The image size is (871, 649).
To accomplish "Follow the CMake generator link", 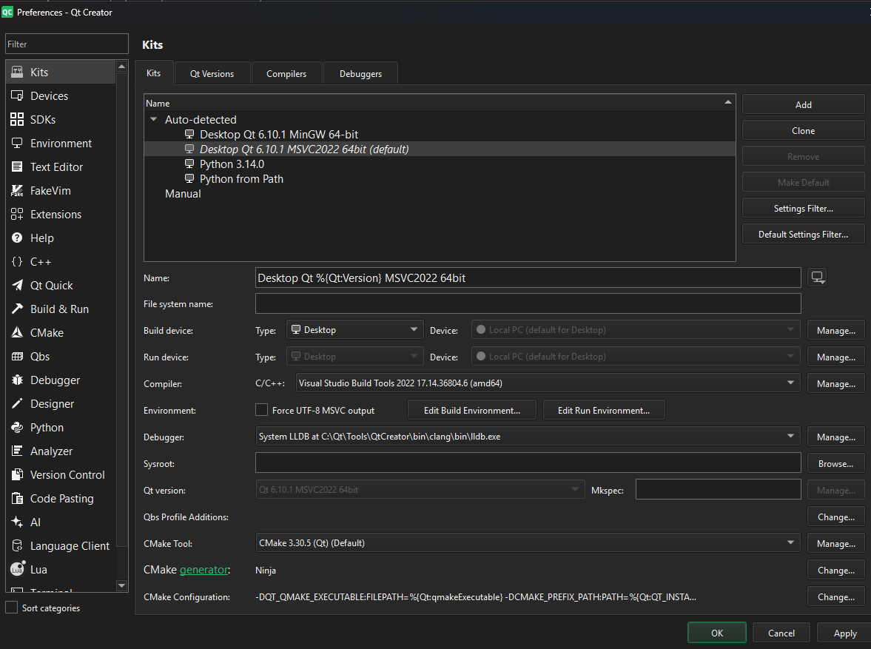I will click(x=204, y=570).
